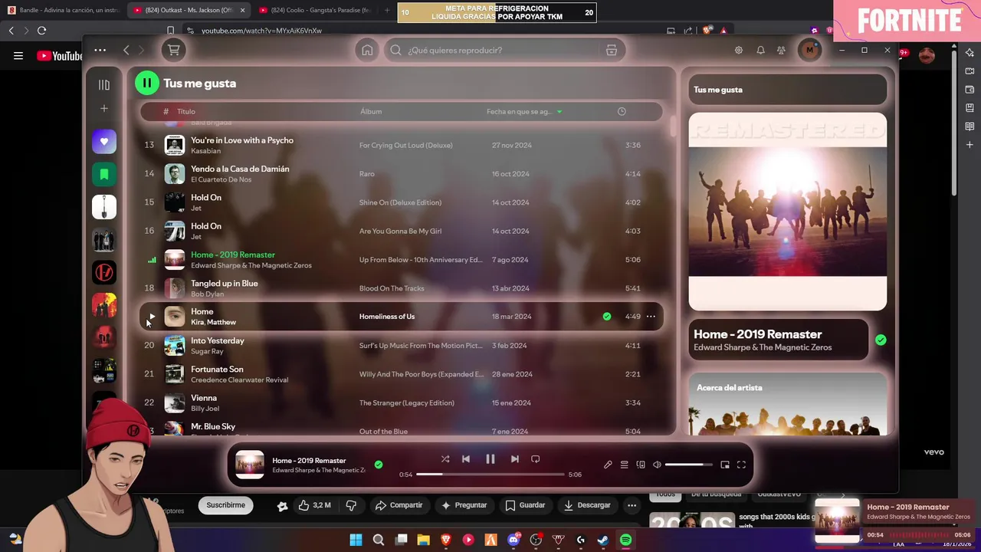Open the connect-to-device icon

[x=641, y=465]
